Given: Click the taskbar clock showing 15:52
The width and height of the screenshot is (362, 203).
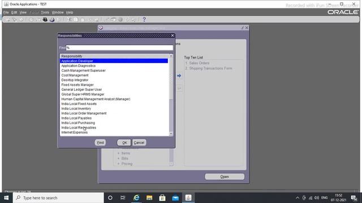Looking at the screenshot, I should point(338,198).
